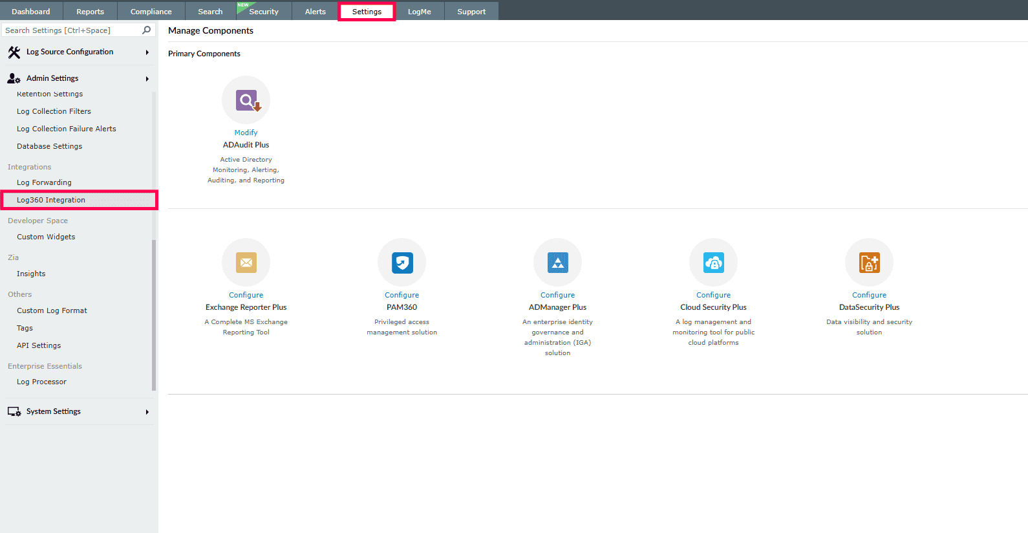Click the Primary Components label

[204, 54]
